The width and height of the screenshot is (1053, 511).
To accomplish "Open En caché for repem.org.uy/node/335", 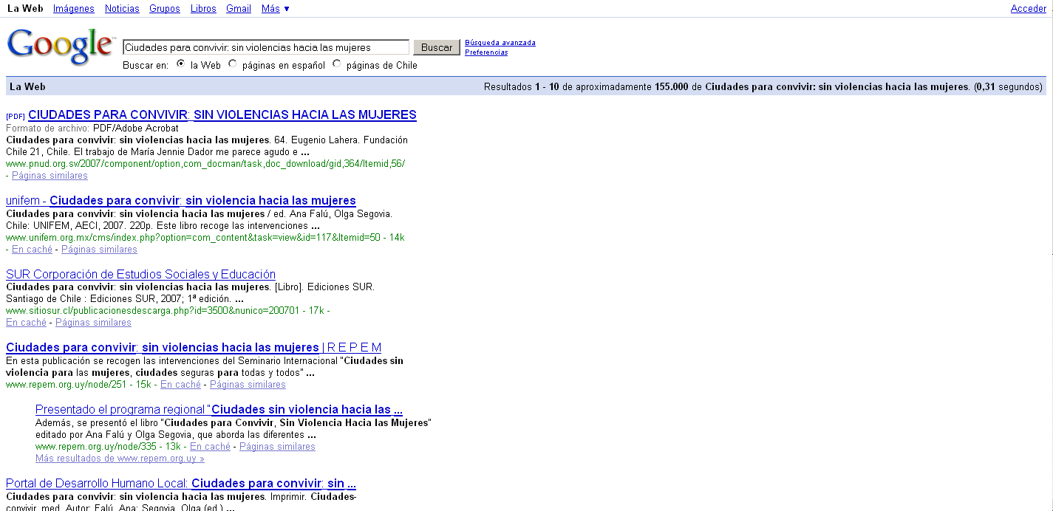I will coord(210,447).
